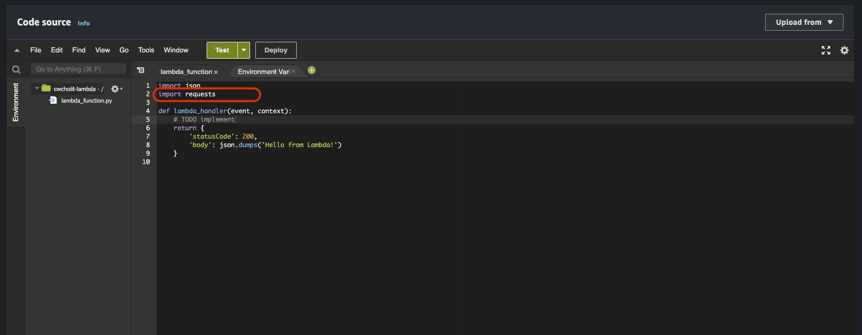This screenshot has width=862, height=335.
Task: Click the 'return {' code line
Action: tap(189, 128)
